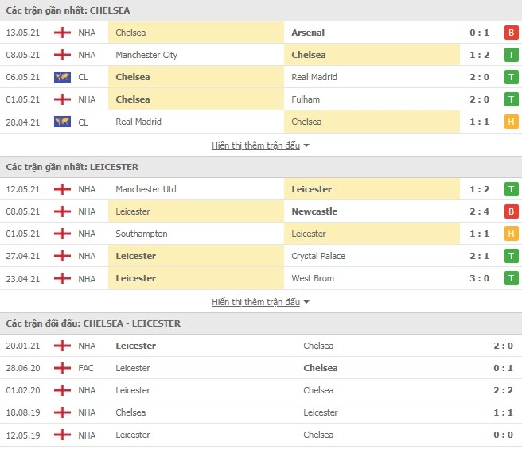Click the orange H badge for Real Madrid vs Chelsea

point(512,122)
